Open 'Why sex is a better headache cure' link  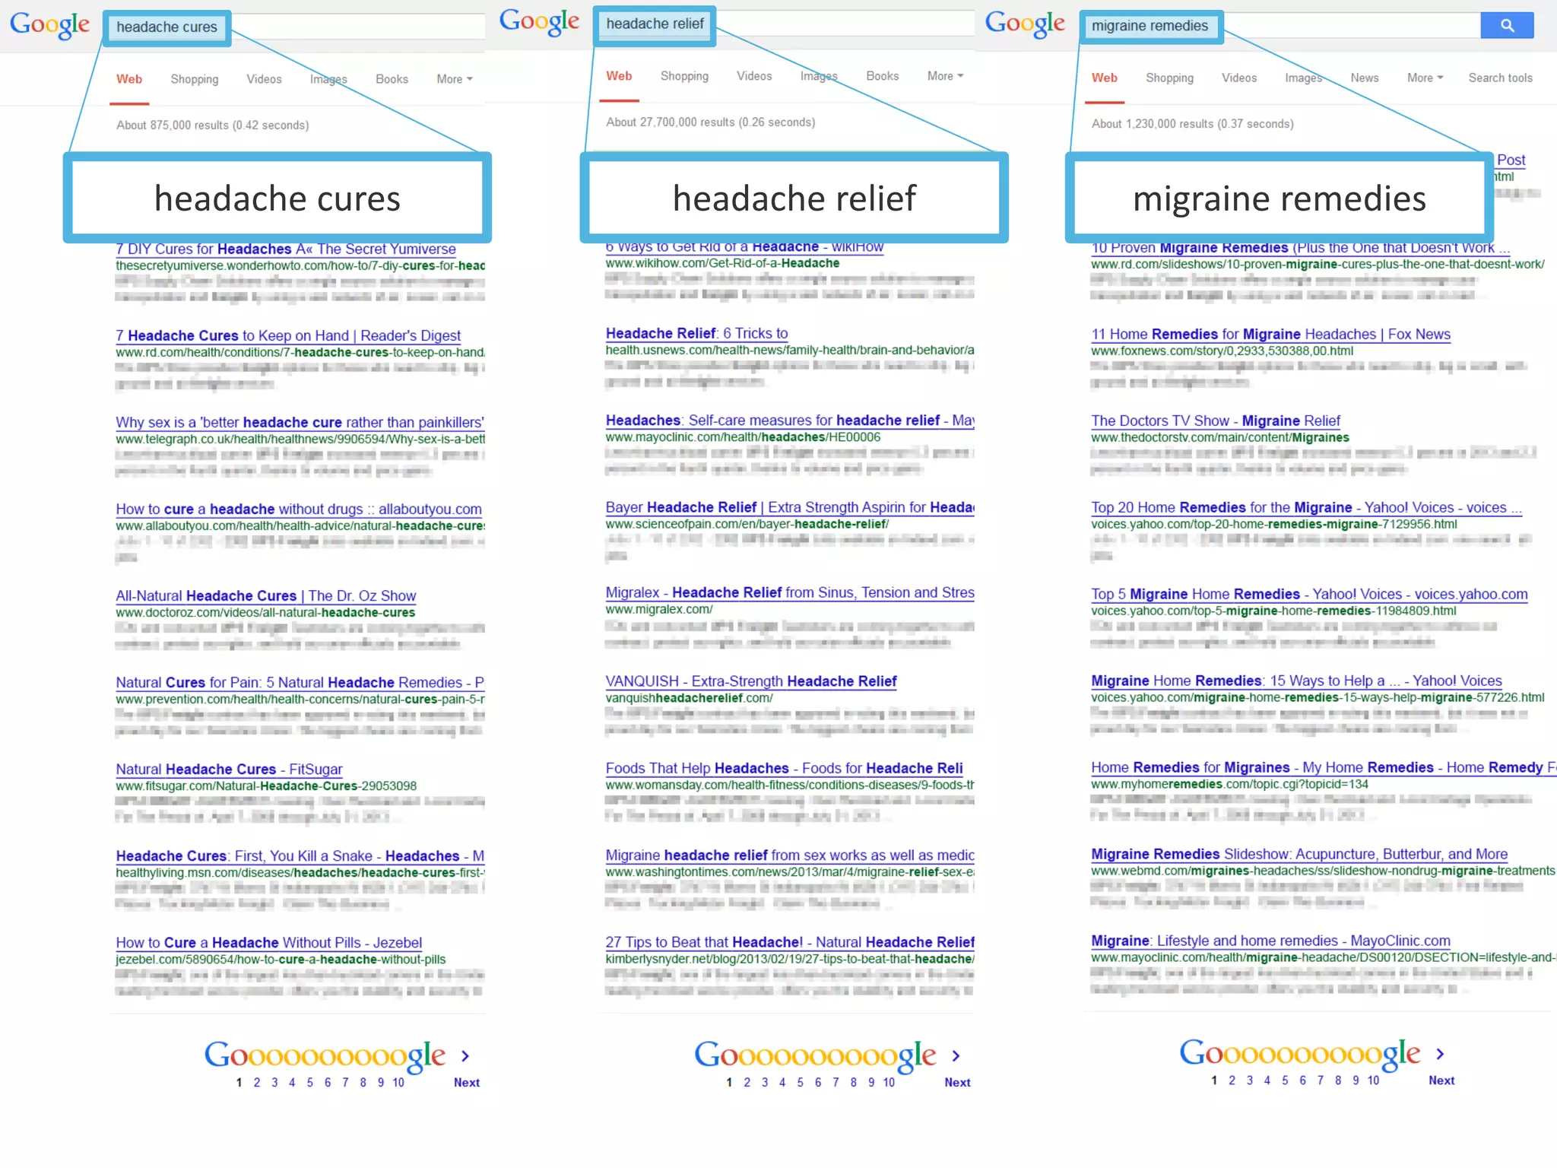[300, 422]
